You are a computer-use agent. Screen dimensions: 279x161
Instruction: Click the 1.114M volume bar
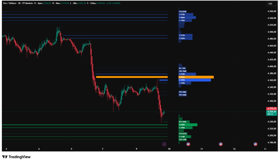coord(185,137)
